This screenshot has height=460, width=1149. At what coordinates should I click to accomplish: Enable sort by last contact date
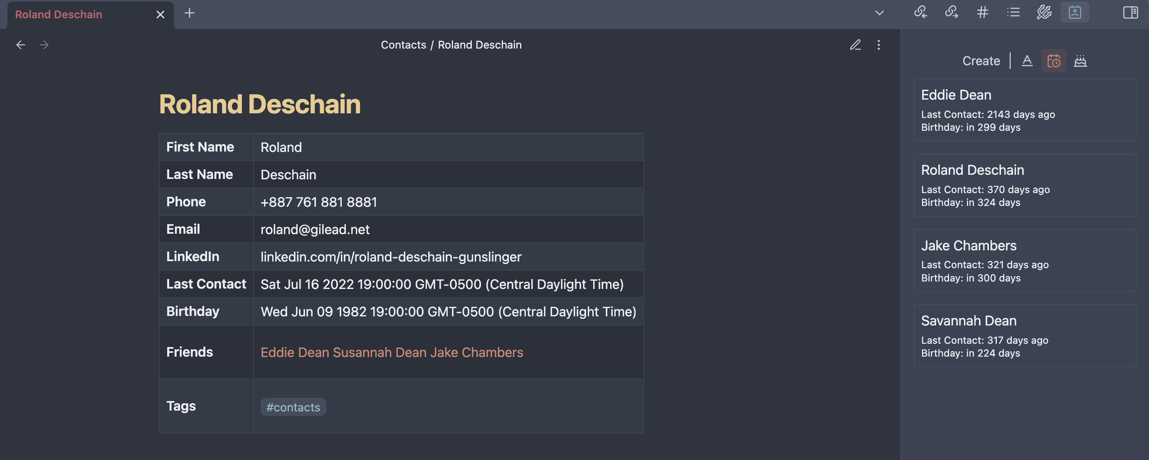tap(1053, 61)
